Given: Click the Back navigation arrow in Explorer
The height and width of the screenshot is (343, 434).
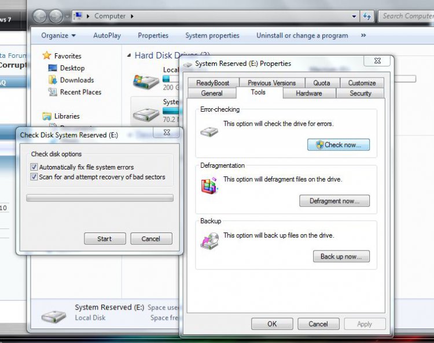Looking at the screenshot, I should click(x=40, y=16).
